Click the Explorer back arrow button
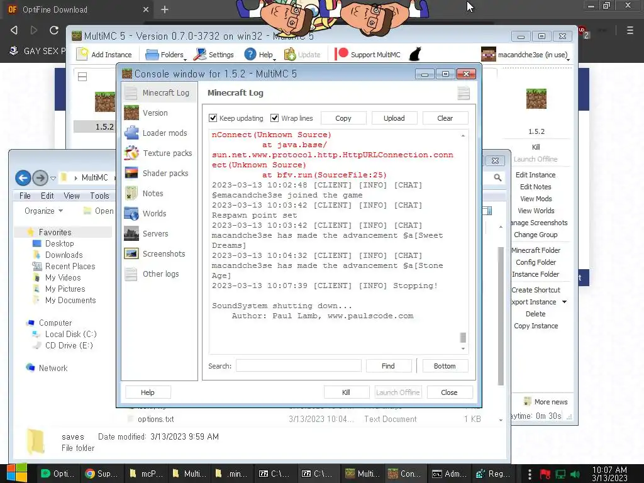 pos(23,178)
